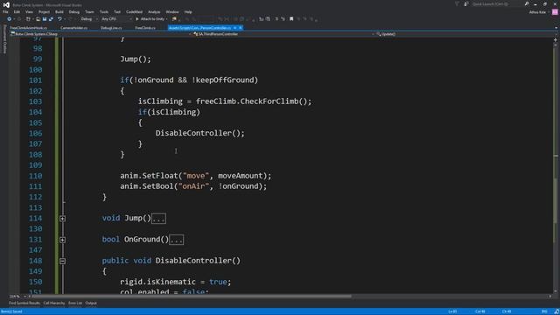Screen dimensions: 560x315
Task: Expand the collapsed OnGround() method
Action: point(62,240)
